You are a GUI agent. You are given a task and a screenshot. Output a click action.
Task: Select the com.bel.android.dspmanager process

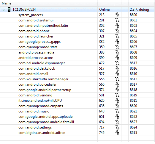[42, 63]
